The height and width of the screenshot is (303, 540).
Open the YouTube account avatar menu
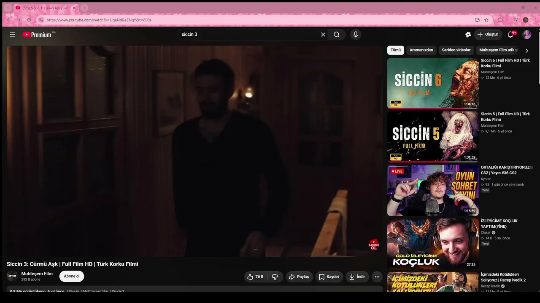pyautogui.click(x=527, y=35)
